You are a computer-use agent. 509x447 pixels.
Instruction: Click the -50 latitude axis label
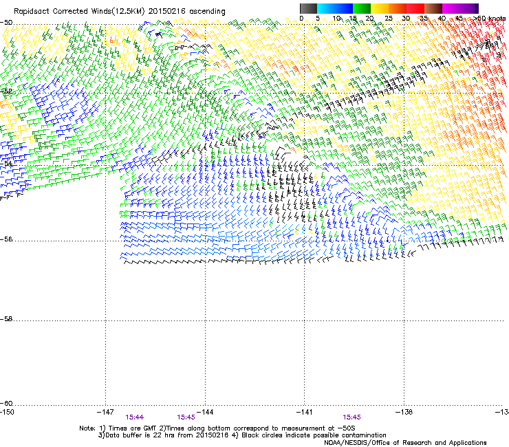[x=6, y=23]
